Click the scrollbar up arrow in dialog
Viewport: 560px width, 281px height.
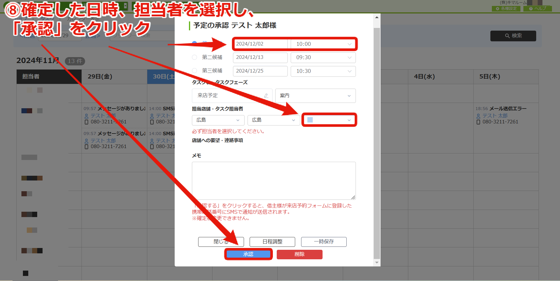377,17
